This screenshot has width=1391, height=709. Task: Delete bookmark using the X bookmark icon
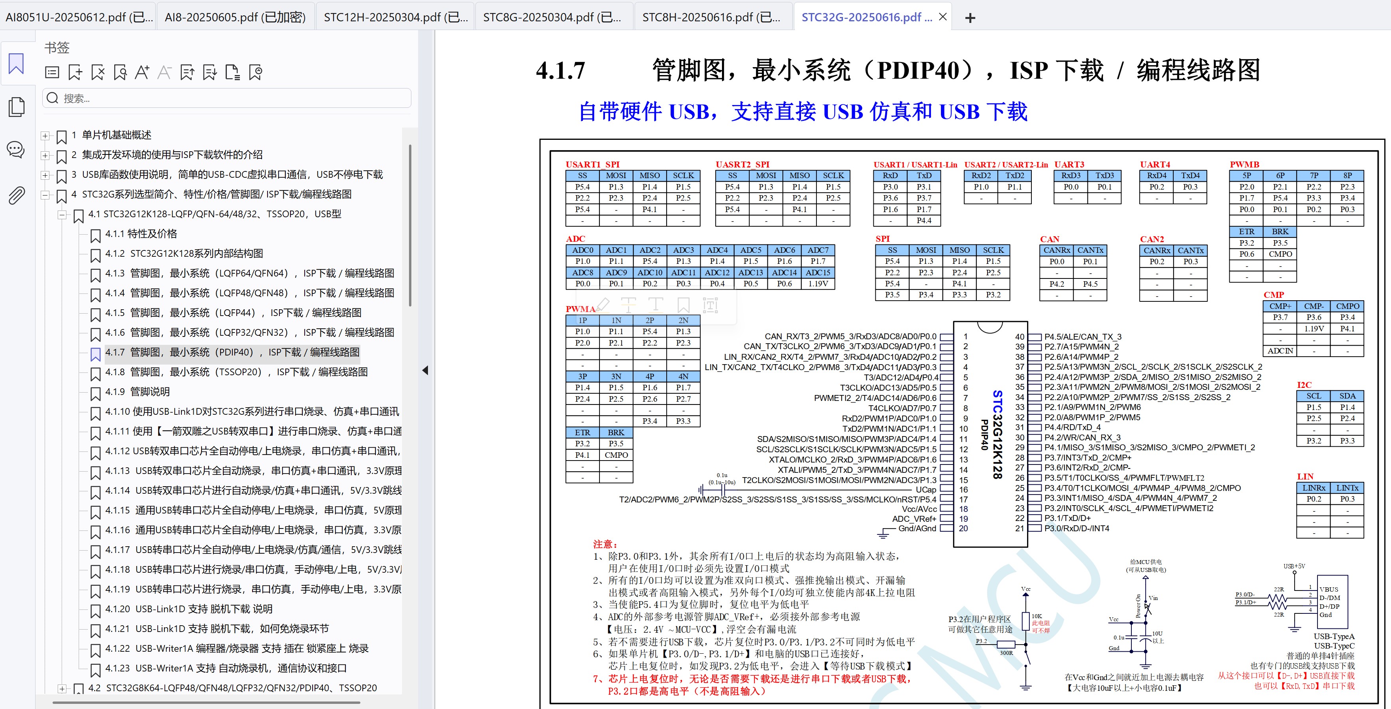[98, 72]
